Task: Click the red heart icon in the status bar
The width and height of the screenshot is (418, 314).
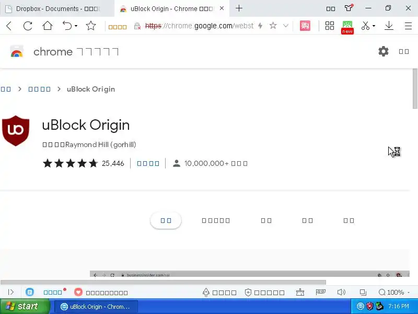Action: point(78,292)
